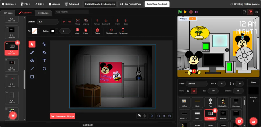
Task: Open the Outline color dropdown
Action: coord(57,31)
